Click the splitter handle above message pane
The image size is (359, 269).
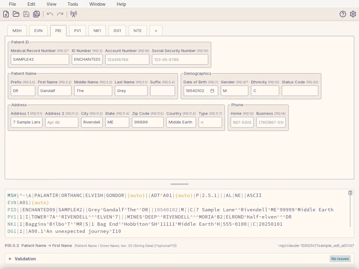click(x=180, y=184)
